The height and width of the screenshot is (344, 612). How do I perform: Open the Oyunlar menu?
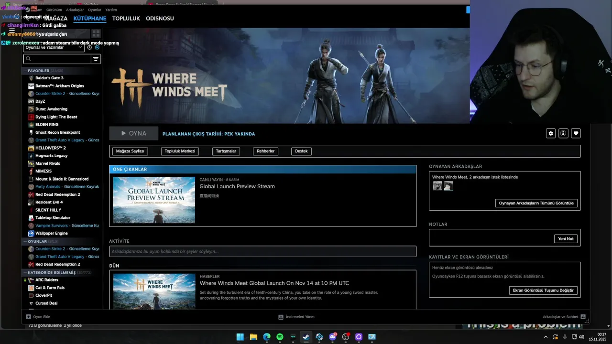(x=95, y=10)
